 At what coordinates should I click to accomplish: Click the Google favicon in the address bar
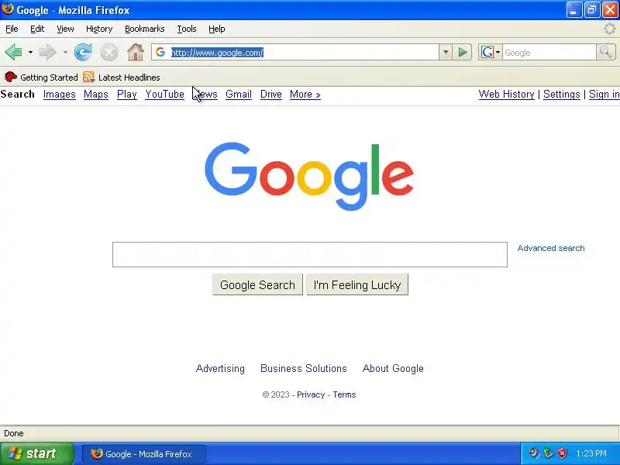point(160,52)
